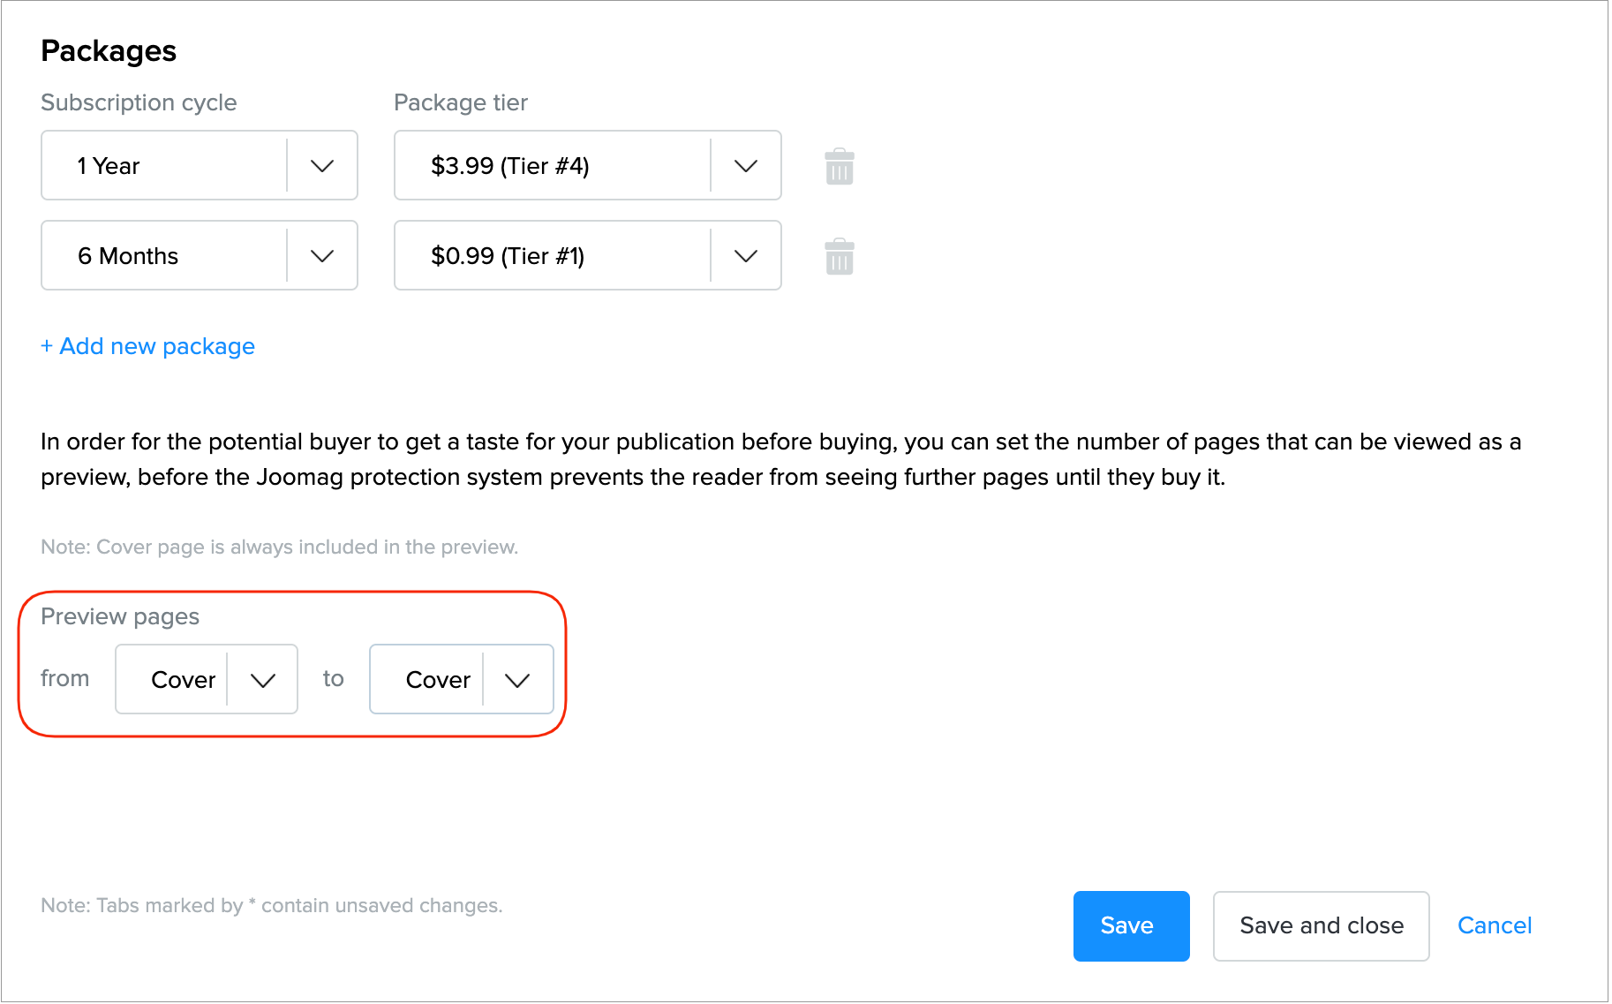The height and width of the screenshot is (1004, 1612).
Task: Remove the 6 Months package via trash icon
Action: pyautogui.click(x=839, y=257)
